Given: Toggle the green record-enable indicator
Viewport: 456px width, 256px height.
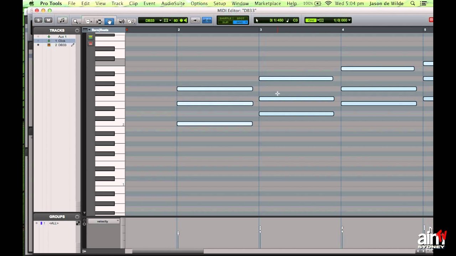Looking at the screenshot, I should pyautogui.click(x=181, y=20).
